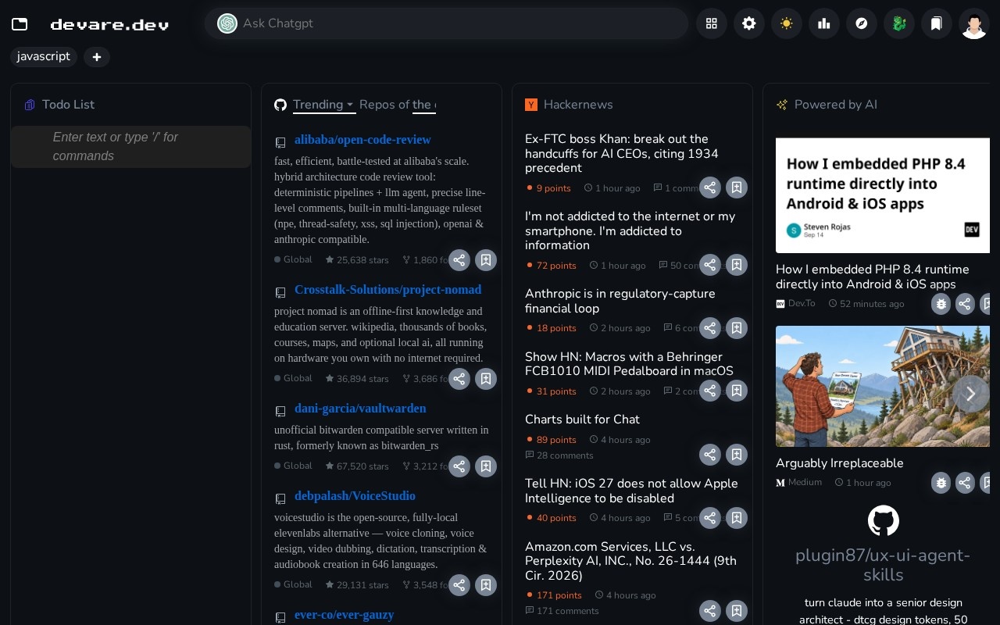This screenshot has height=625, width=1000.
Task: Open the PHP 8.4 runtime article thumbnail
Action: [x=883, y=195]
